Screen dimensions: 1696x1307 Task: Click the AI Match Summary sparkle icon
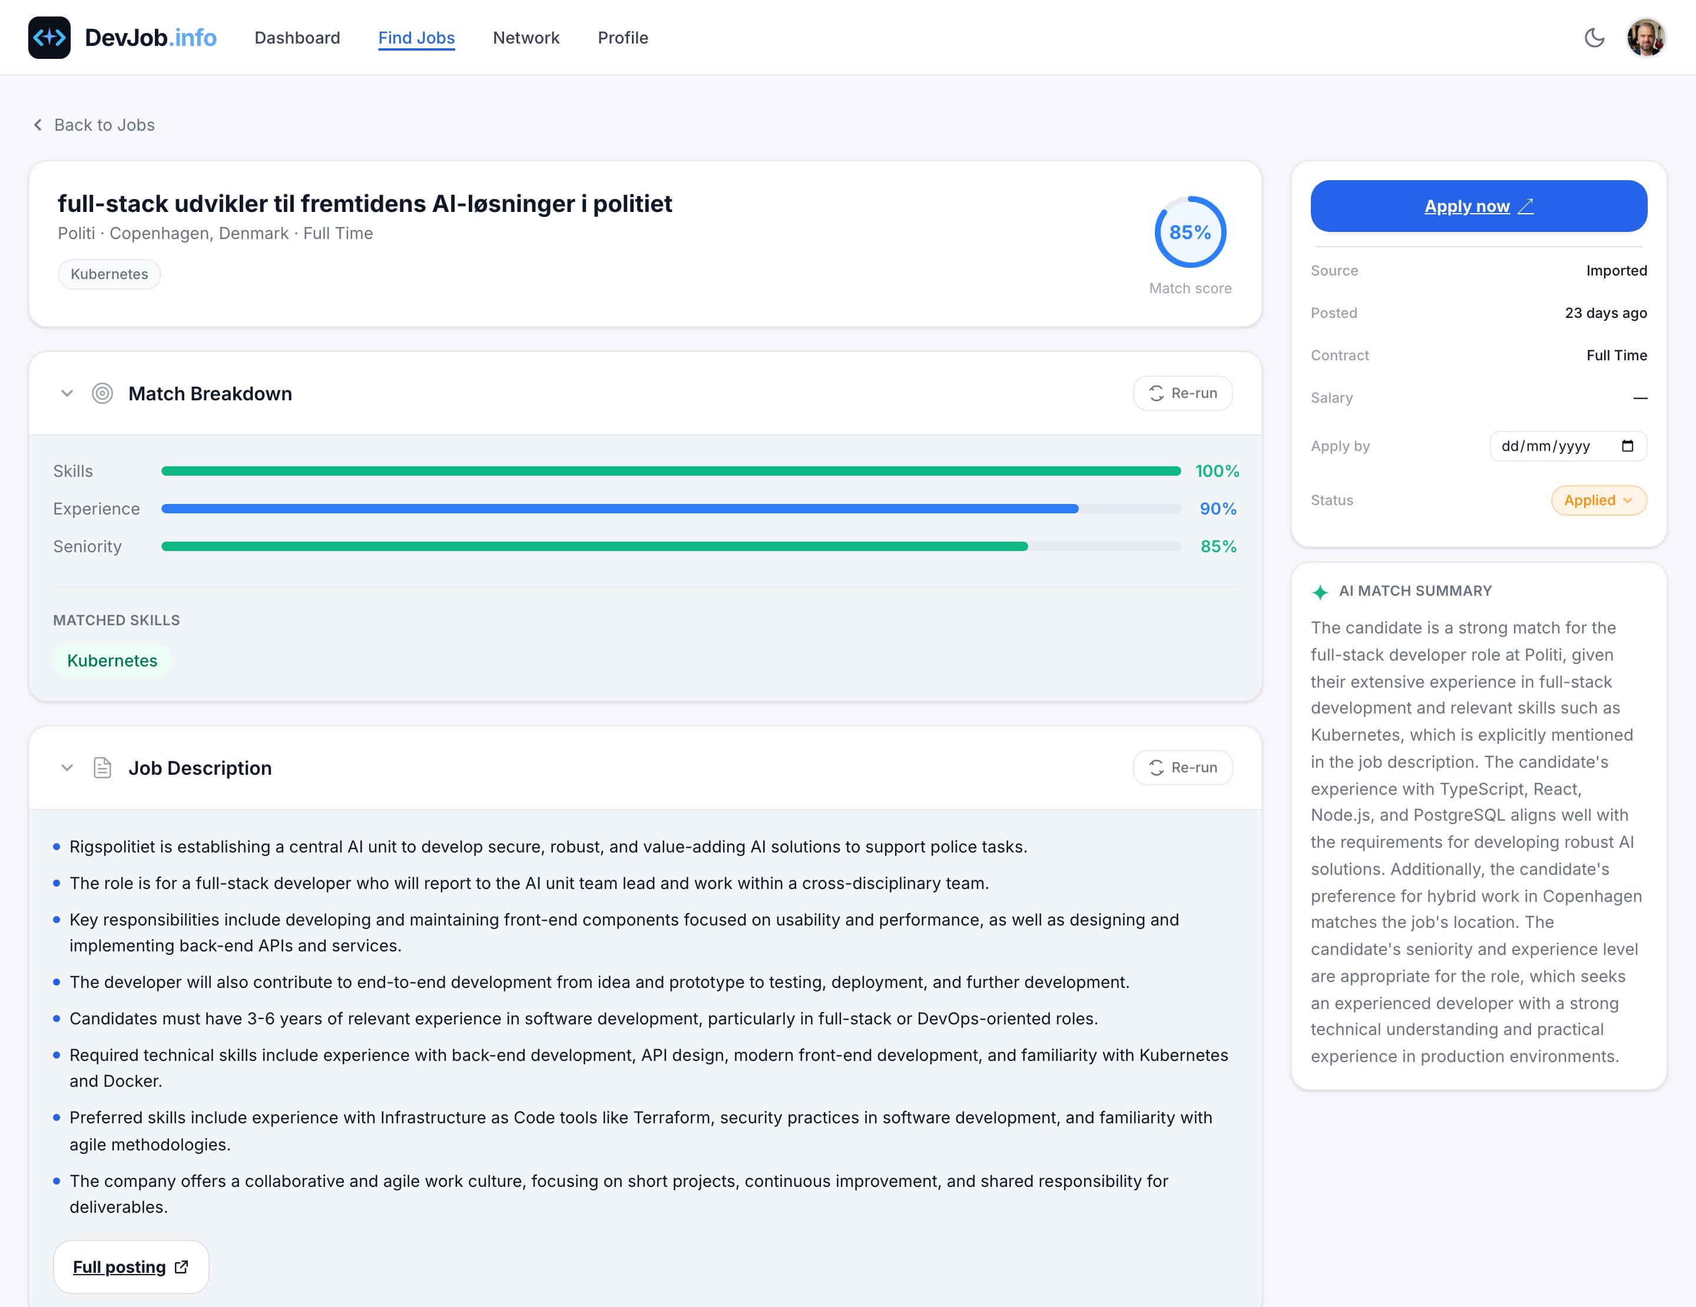pyautogui.click(x=1319, y=592)
